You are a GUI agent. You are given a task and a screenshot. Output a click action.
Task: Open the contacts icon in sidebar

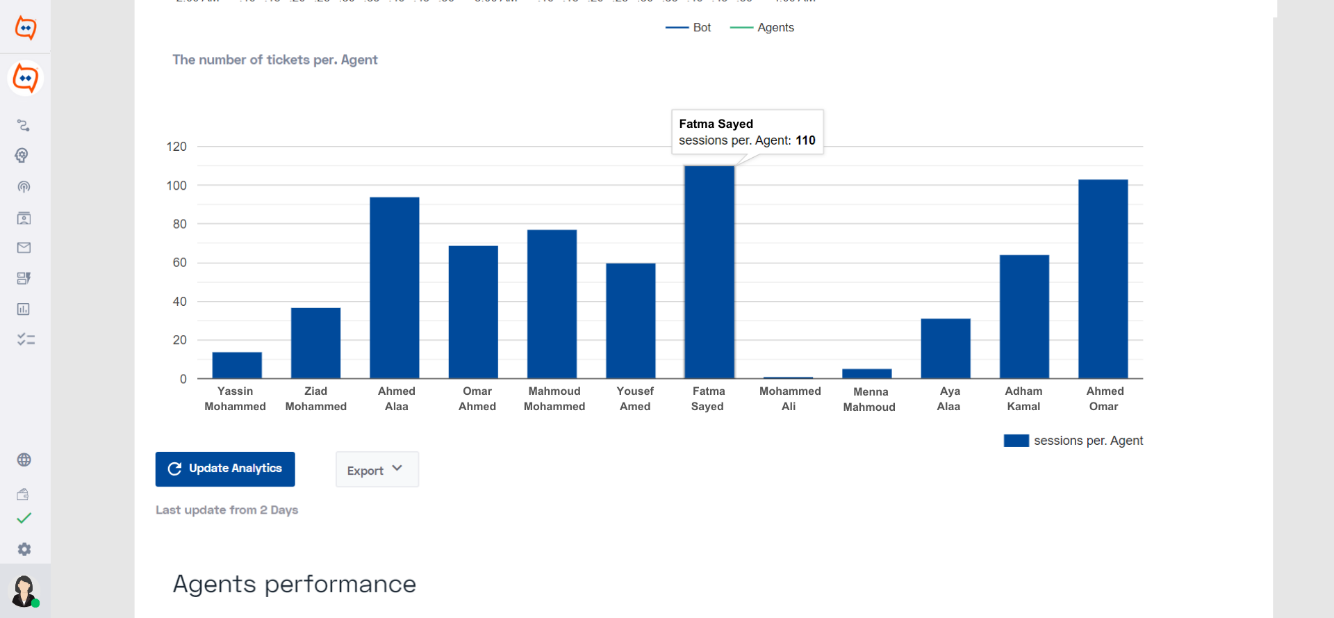(24, 218)
